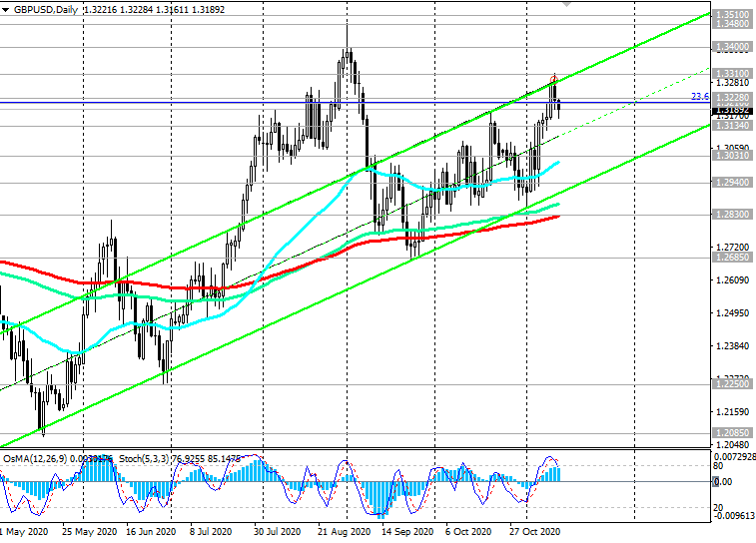Click the 1.22500 horizontal level label

[x=732, y=383]
